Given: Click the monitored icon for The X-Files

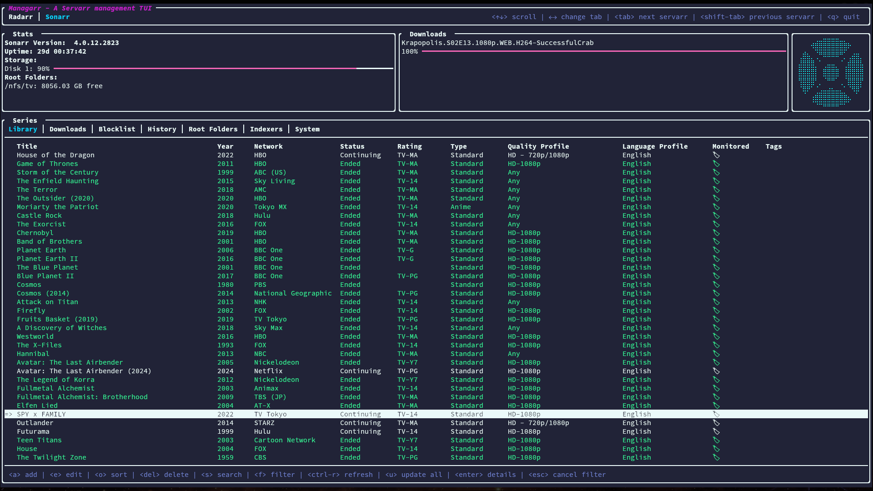Looking at the screenshot, I should click(x=716, y=345).
